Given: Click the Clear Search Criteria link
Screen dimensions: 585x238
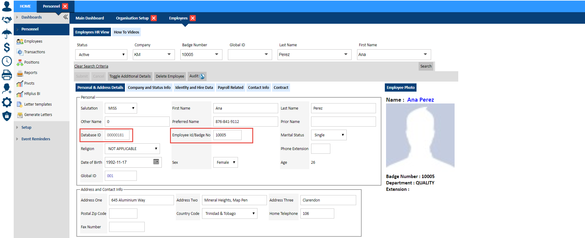Looking at the screenshot, I should pos(91,66).
